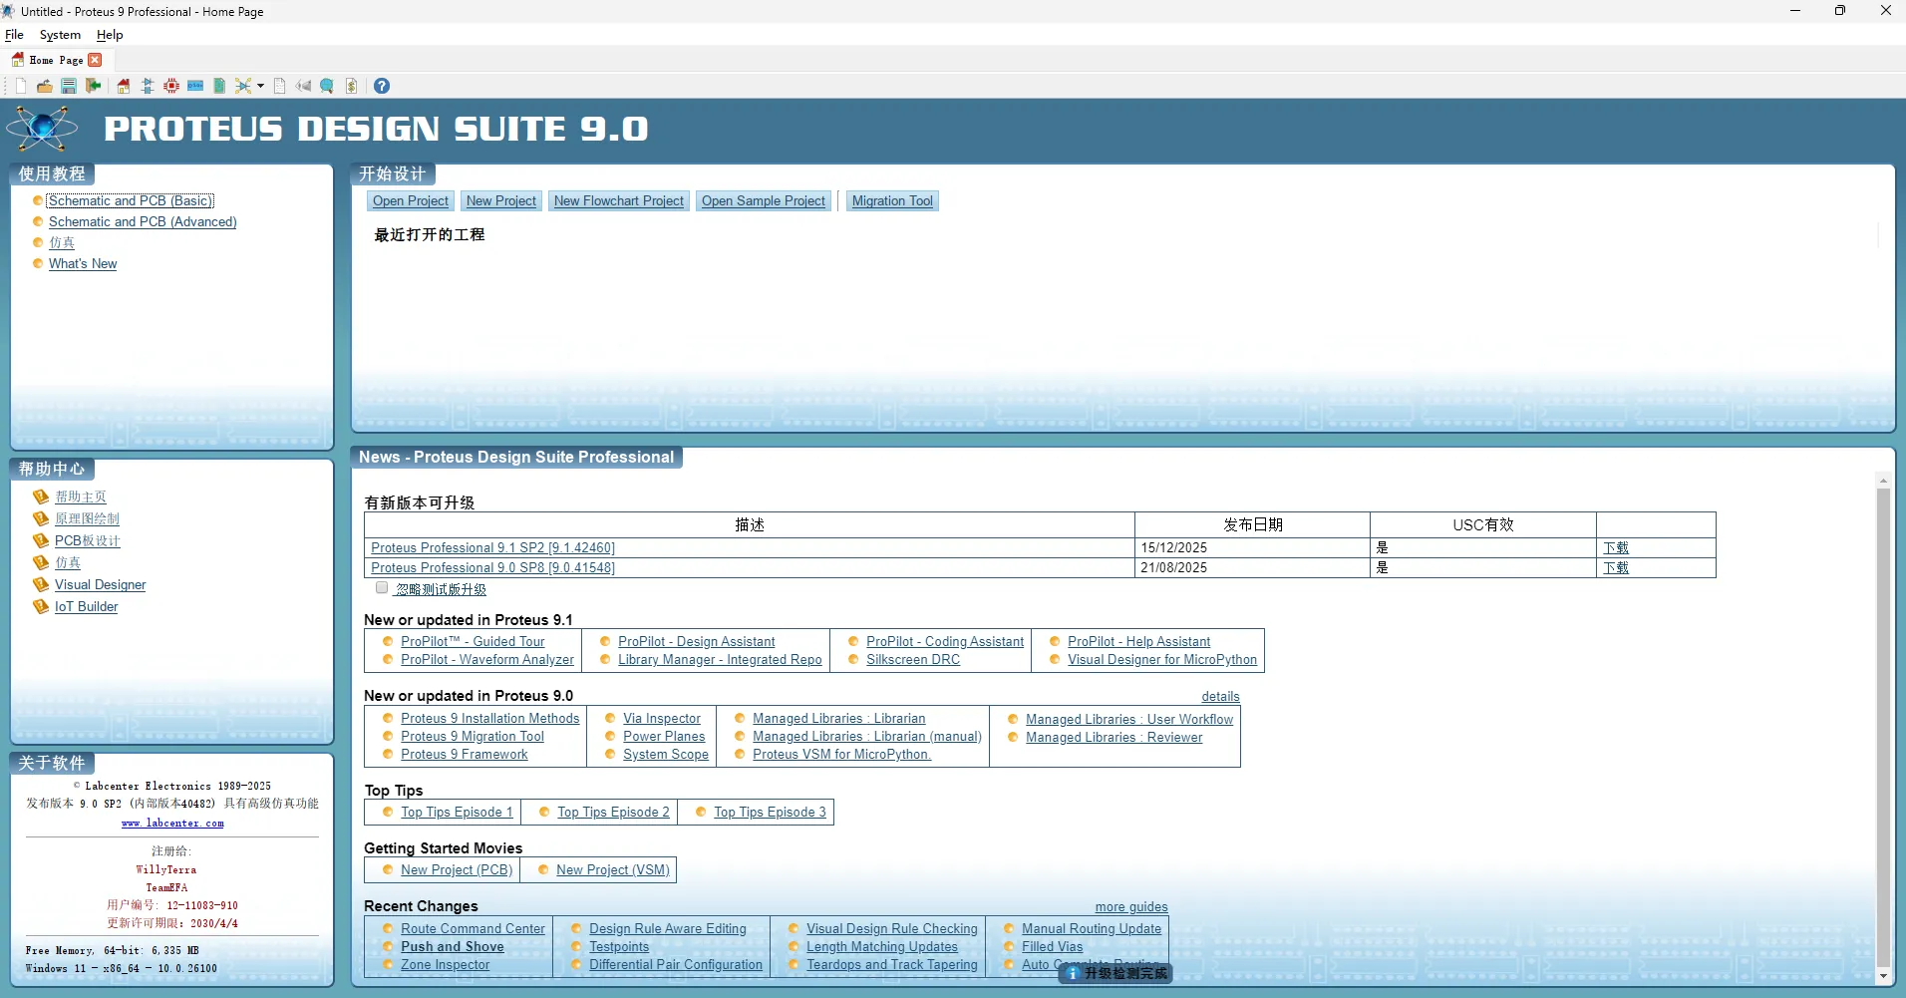This screenshot has height=998, width=1906.
Task: Click the blue rectangular board toolbar icon
Action: click(195, 86)
